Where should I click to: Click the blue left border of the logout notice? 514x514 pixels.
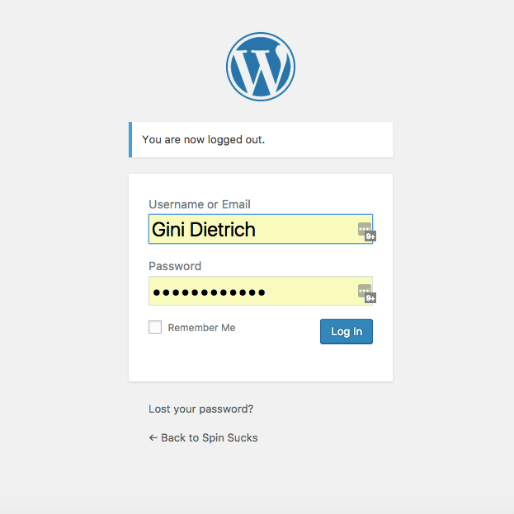point(130,140)
